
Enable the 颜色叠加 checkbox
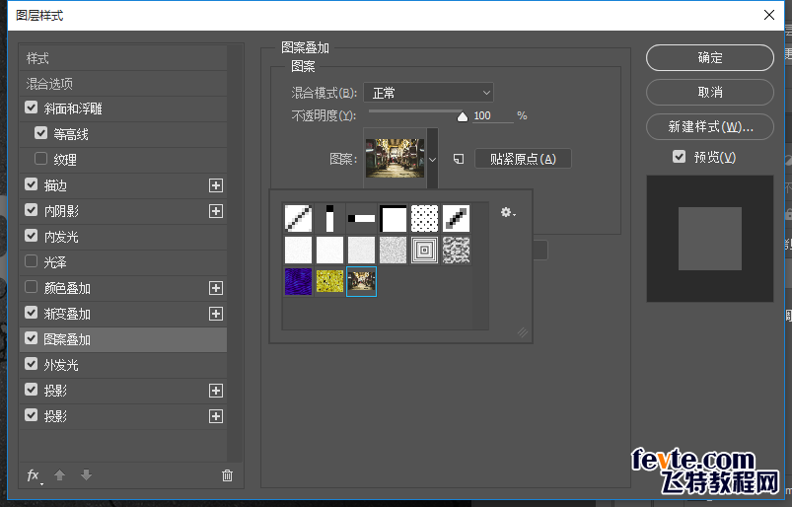tap(32, 287)
